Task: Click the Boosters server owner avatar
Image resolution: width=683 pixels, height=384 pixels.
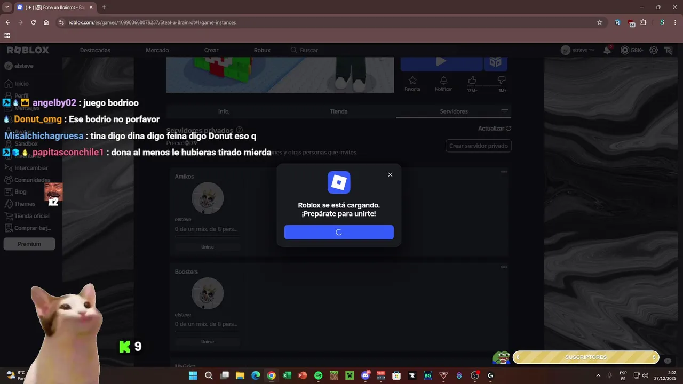Action: pos(208,293)
